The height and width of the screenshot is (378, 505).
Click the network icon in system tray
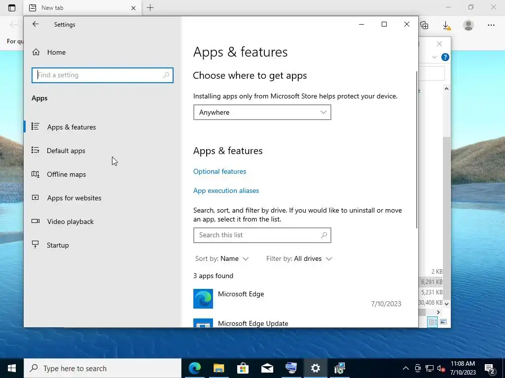[430, 368]
